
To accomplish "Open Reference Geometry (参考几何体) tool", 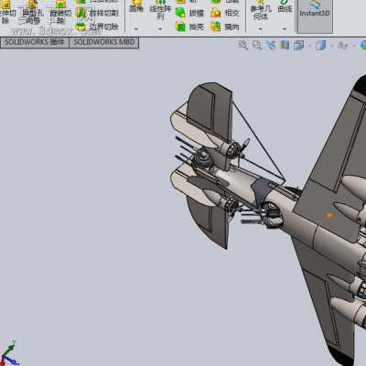I will pos(261,10).
